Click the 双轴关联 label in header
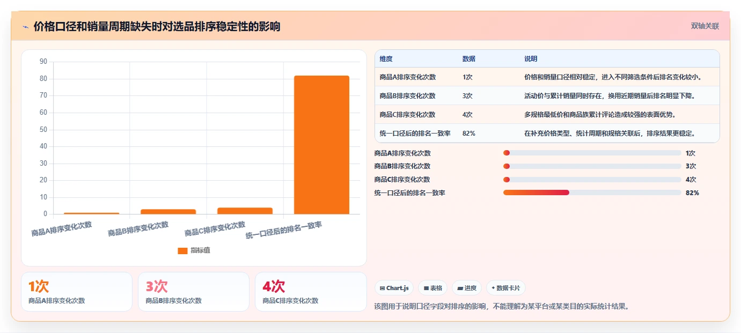 (705, 26)
